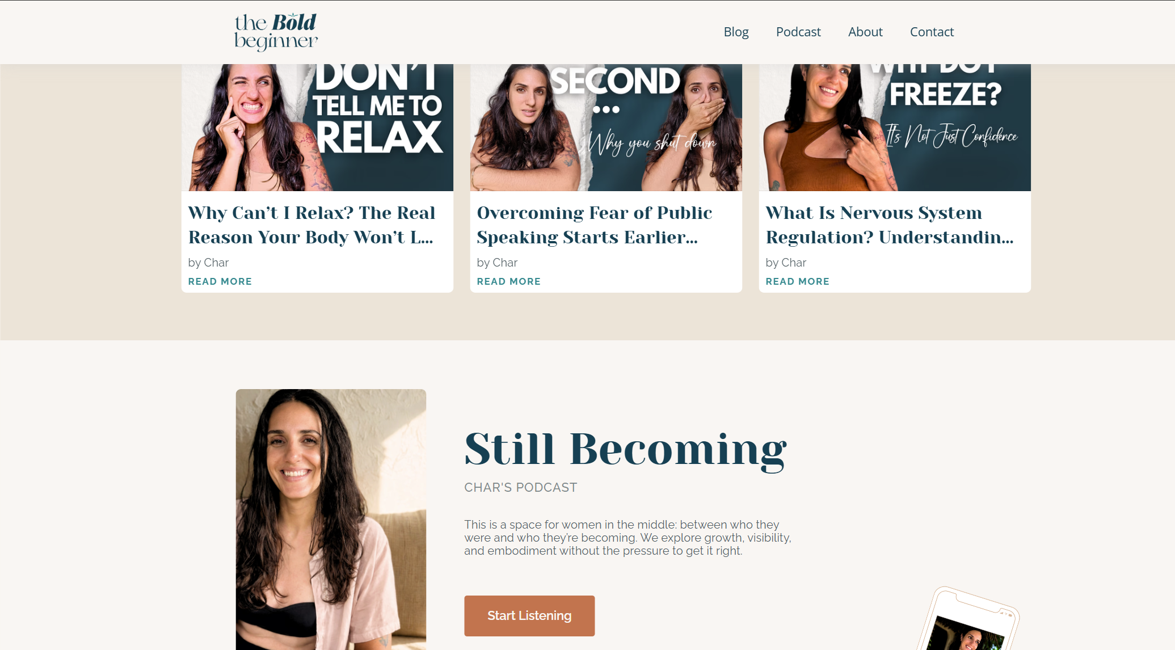Open the Why Do I Freeze thumbnail
The width and height of the screenshot is (1175, 650).
[x=895, y=128]
